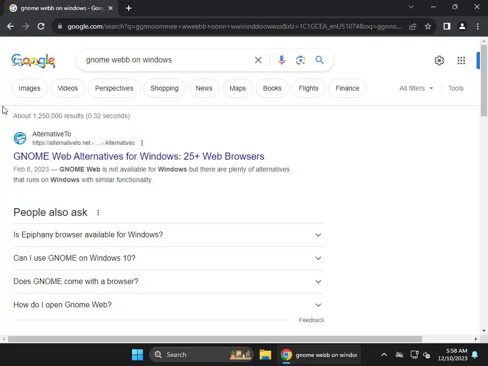Screen dimensions: 488x366
Task: Switch to the News filter
Action: (x=204, y=88)
